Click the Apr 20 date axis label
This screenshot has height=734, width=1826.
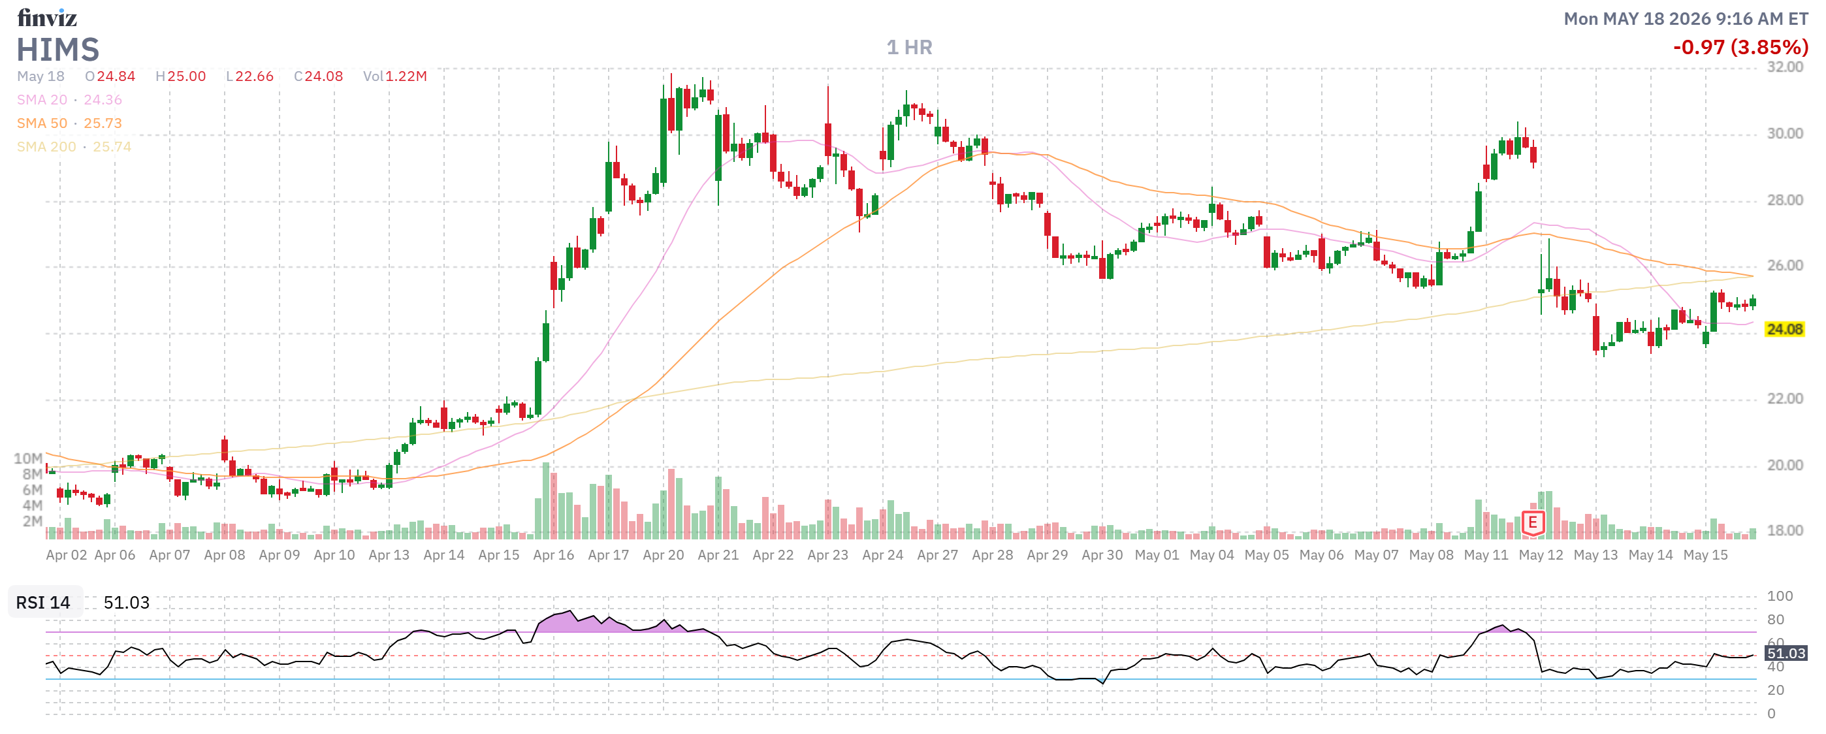(x=664, y=555)
